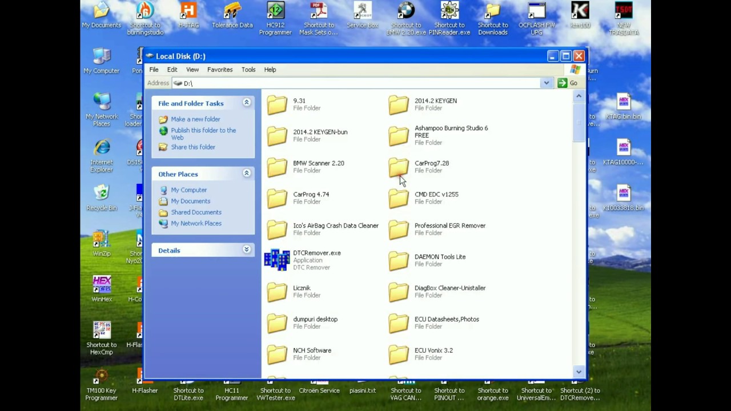This screenshot has width=731, height=411.
Task: Select Ico's AirBag Crash Data Cleaner folder
Action: pyautogui.click(x=277, y=229)
